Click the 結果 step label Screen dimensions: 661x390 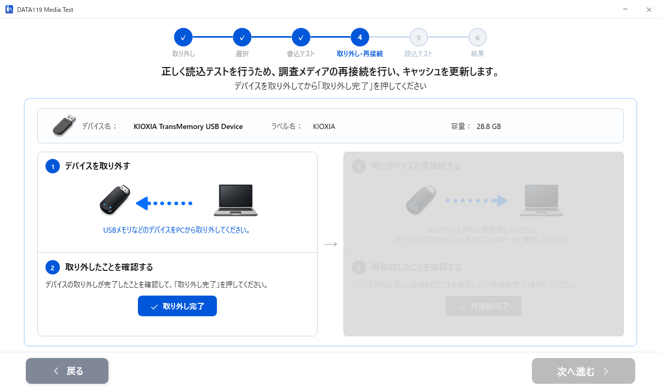478,54
